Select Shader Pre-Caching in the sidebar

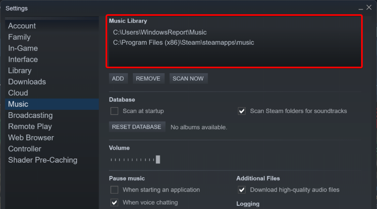43,160
